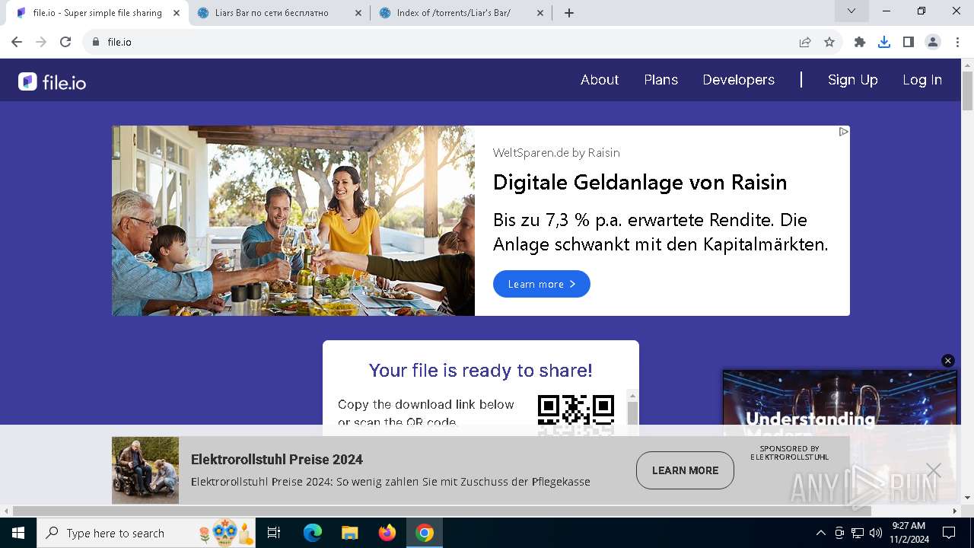Launch Microsoft Edge from taskbar
This screenshot has height=548, width=974.
point(313,533)
